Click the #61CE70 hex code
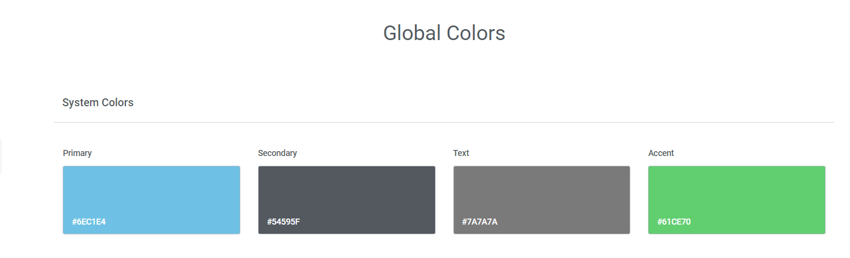This screenshot has height=258, width=850. [x=674, y=222]
